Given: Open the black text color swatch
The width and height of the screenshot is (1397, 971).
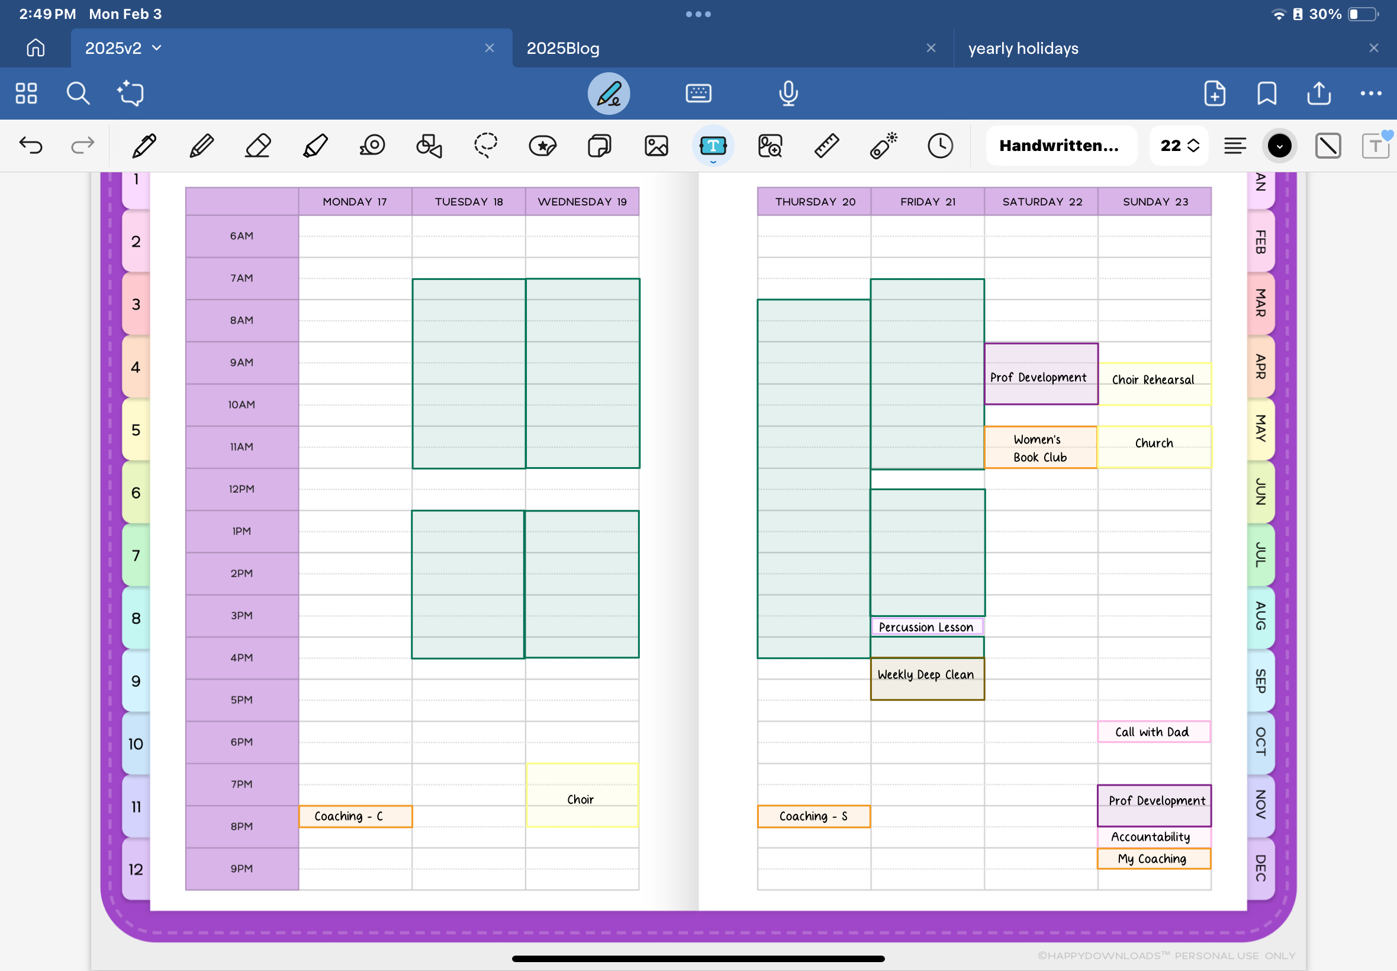Looking at the screenshot, I should (1279, 146).
